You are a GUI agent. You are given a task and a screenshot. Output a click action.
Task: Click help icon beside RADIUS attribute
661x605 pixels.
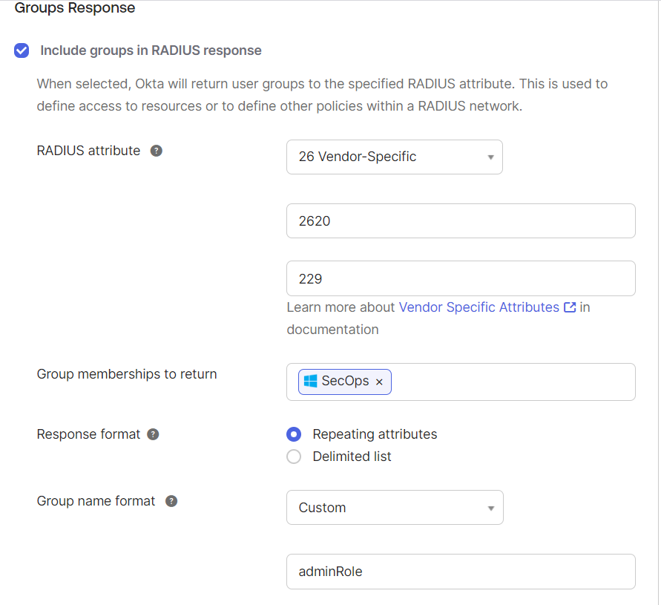point(157,151)
